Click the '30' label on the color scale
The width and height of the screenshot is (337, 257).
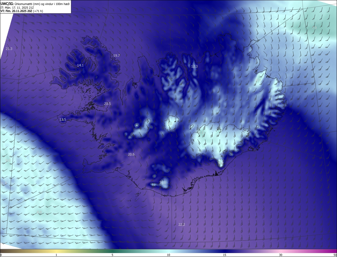click(281, 255)
